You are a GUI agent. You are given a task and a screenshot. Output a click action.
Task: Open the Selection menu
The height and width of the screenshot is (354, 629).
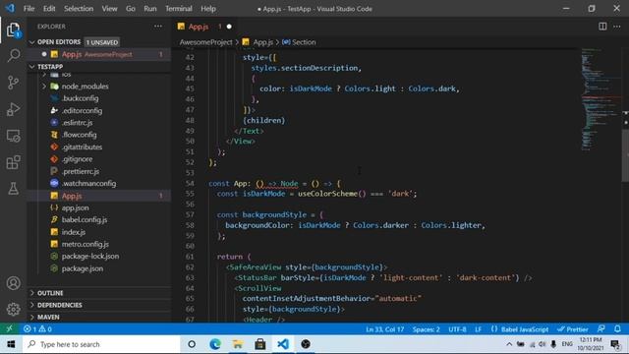tap(79, 9)
